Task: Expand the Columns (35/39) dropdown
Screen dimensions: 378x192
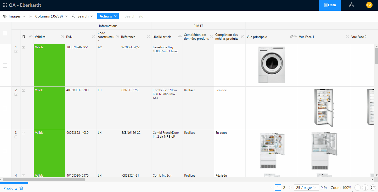Action: tap(48, 16)
